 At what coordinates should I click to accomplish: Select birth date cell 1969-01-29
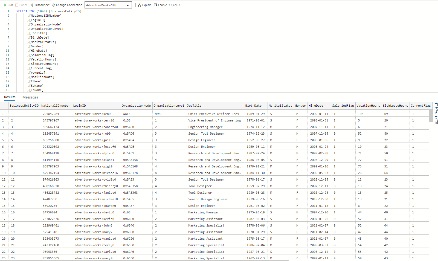(256, 114)
